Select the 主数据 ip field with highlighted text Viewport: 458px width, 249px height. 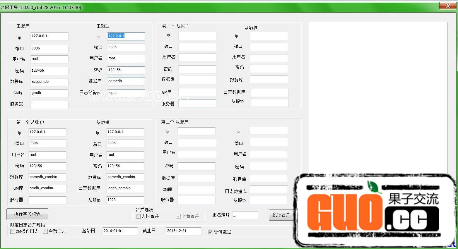coord(126,36)
